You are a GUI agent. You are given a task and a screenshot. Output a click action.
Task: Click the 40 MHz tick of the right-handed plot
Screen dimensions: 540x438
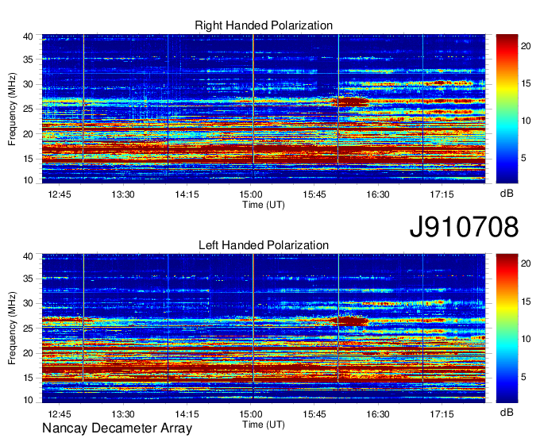28,36
